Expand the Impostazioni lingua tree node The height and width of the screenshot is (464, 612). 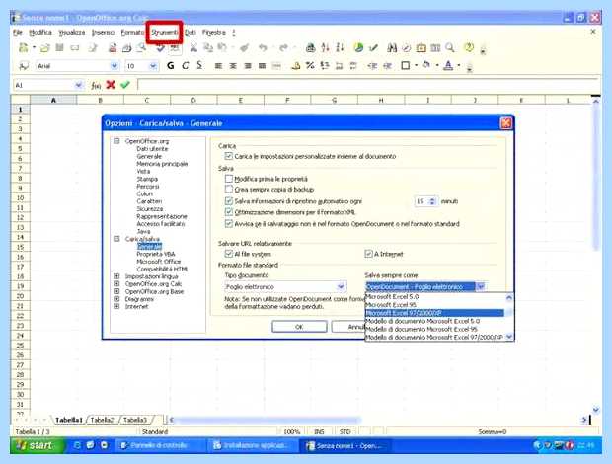(x=116, y=276)
